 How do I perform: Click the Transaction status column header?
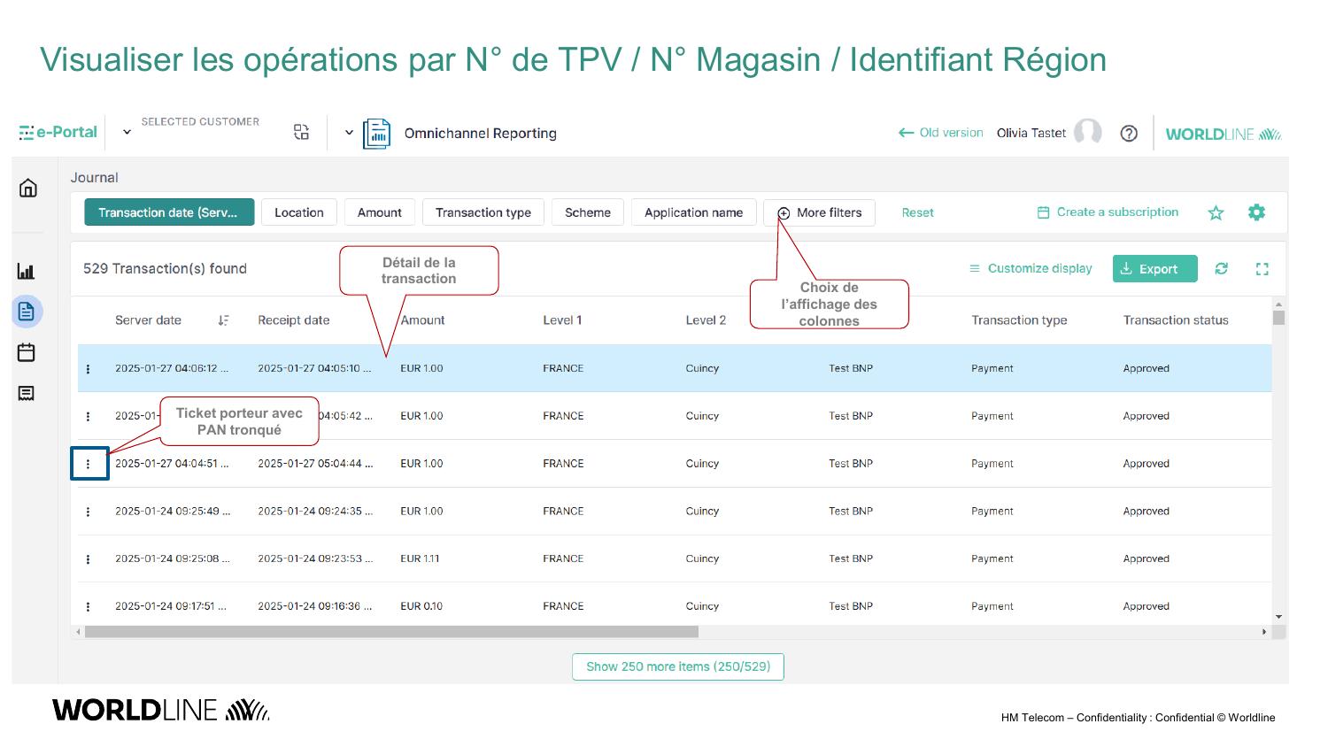(1176, 320)
